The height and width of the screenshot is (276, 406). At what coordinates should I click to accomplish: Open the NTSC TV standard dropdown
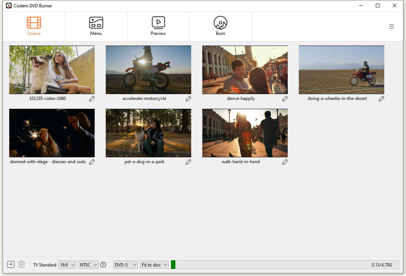[x=88, y=265]
